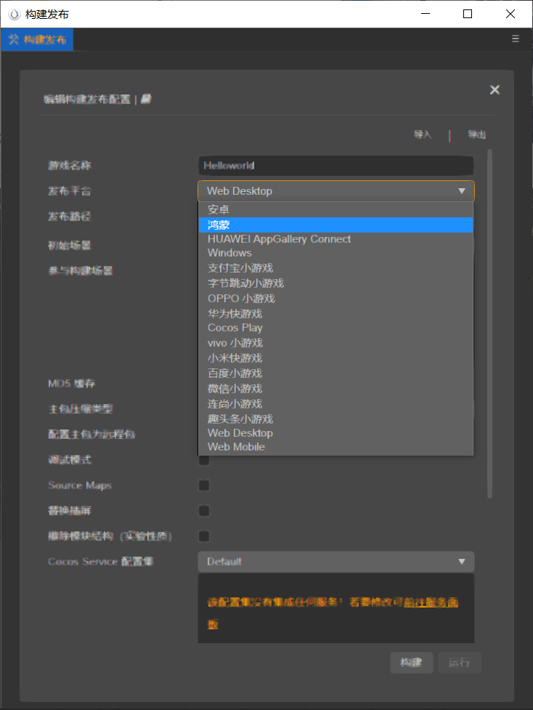Open the panel hamburger menu
This screenshot has height=710, width=533.
[516, 39]
